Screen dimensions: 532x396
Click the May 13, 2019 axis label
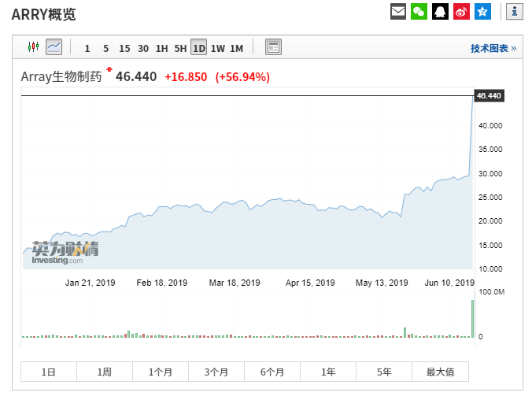pyautogui.click(x=382, y=283)
